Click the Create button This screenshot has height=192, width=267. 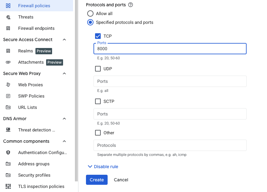click(97, 180)
